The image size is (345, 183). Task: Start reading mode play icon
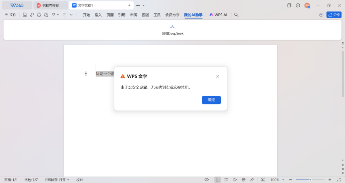[235, 180]
